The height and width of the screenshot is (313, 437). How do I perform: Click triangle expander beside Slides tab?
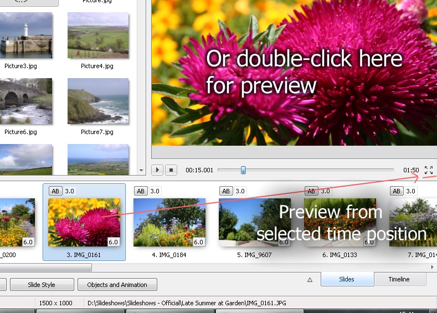pyautogui.click(x=310, y=280)
